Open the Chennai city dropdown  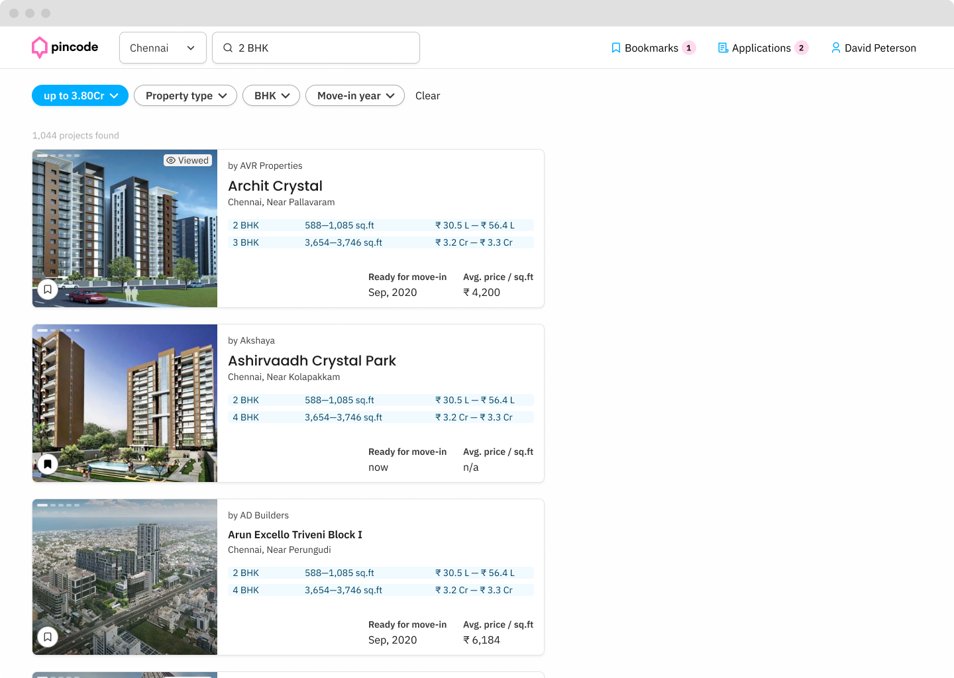tap(163, 48)
